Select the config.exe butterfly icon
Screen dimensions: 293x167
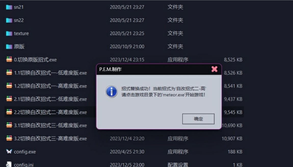[9, 151]
